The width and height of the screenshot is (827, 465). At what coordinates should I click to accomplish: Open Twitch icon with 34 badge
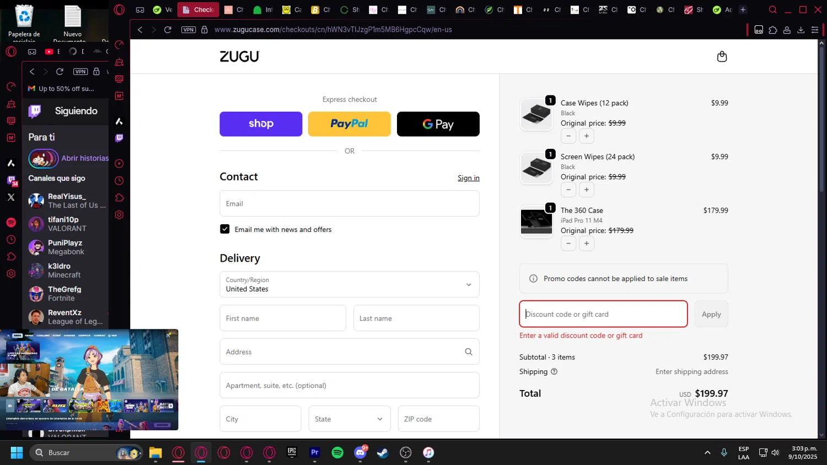[x=12, y=180]
